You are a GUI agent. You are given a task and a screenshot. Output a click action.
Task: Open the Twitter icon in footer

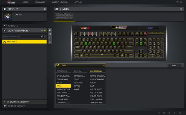[169, 113]
